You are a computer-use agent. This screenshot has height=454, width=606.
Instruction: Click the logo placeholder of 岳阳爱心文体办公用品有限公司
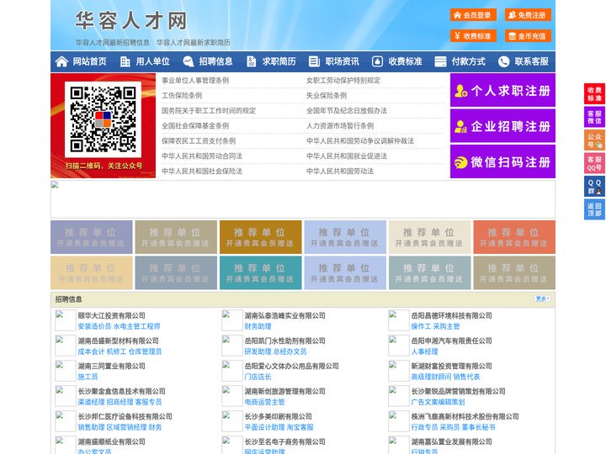[x=232, y=371]
